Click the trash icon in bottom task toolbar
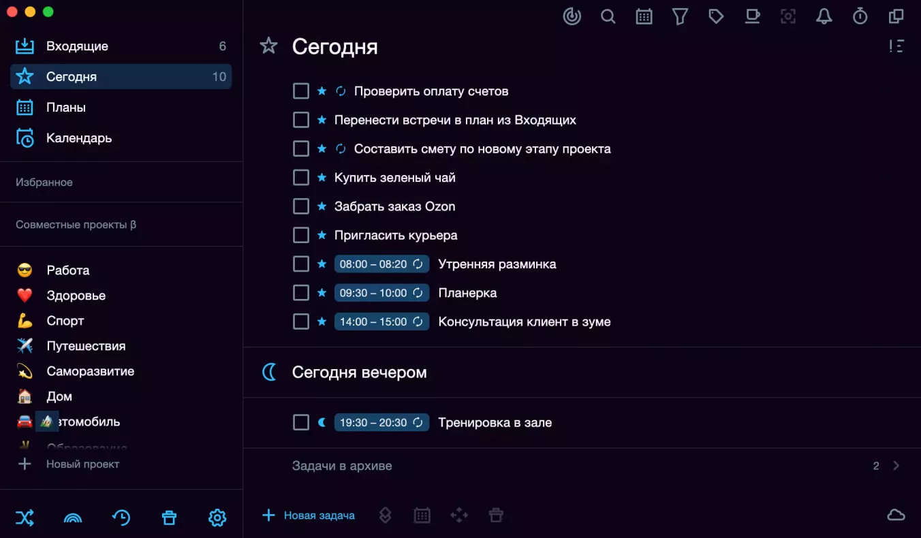 pyautogui.click(x=496, y=516)
